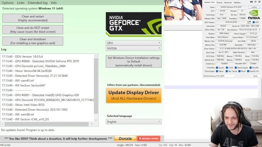Screen dimensions: 262x147
Task: Click log line "Detected: Intel(R) UHD Graphics 630"
Action: (41, 95)
